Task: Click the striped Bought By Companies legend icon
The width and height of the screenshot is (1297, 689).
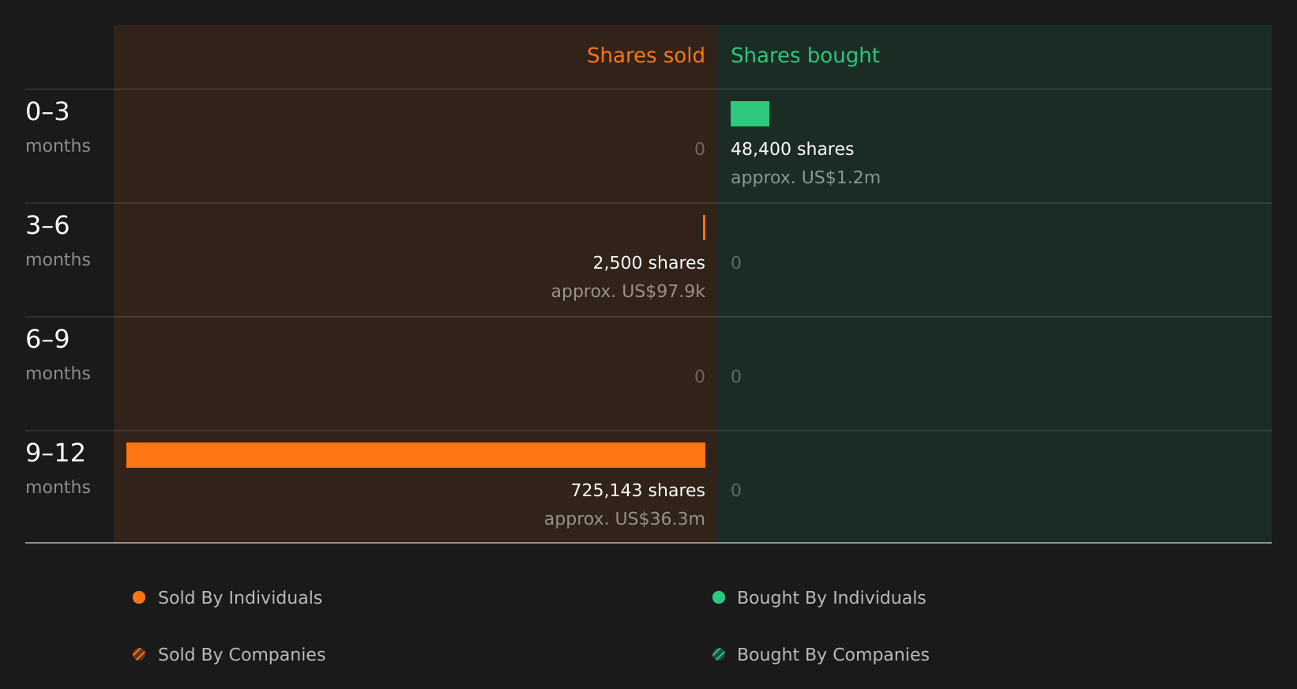Action: click(719, 654)
